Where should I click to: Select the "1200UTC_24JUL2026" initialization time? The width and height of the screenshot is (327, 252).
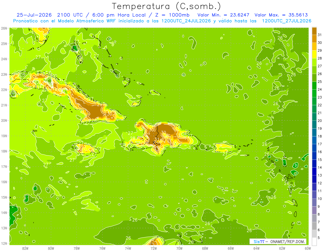(x=186, y=21)
